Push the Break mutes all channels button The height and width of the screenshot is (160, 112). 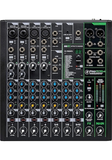click(x=102, y=106)
